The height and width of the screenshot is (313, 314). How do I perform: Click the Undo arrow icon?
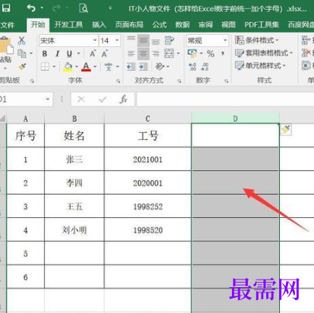click(x=31, y=8)
